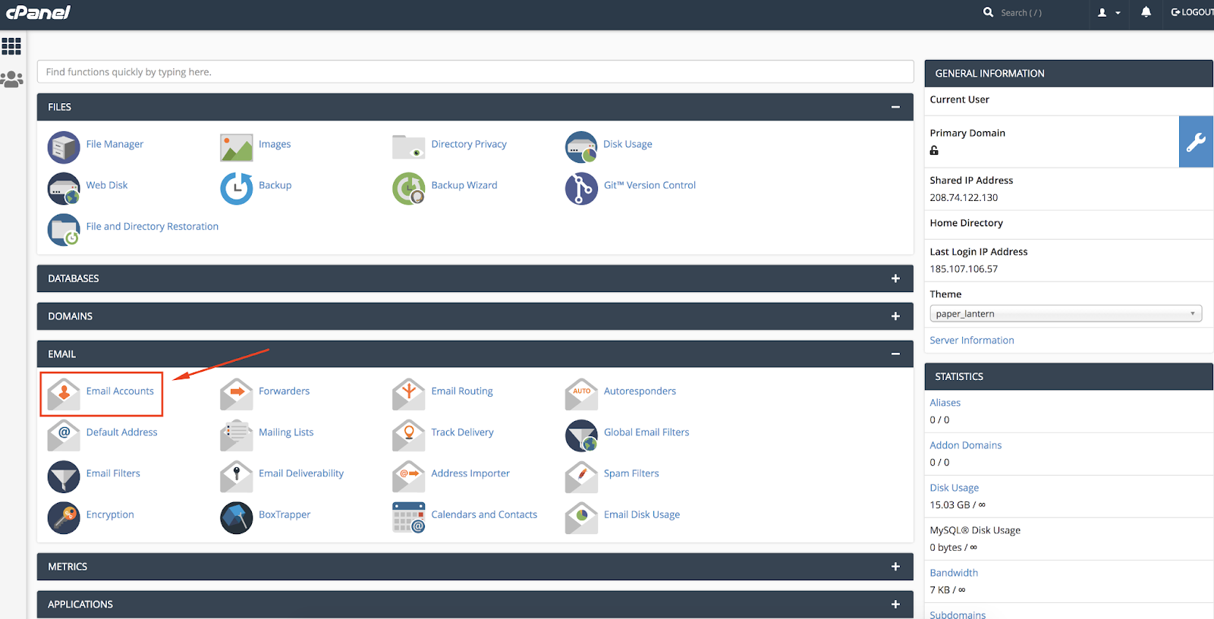Click the Autoresponders icon

click(x=581, y=394)
